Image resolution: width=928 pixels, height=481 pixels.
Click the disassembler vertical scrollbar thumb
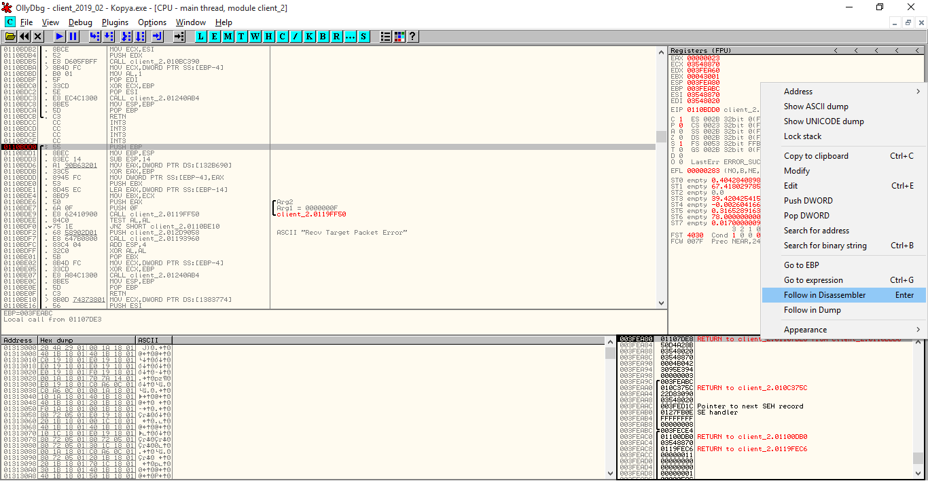coord(661,137)
